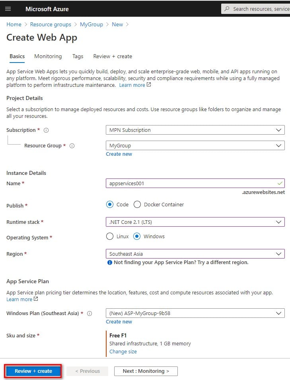Go to MyGroup breadcrumb
The image size is (290, 380).
click(91, 24)
